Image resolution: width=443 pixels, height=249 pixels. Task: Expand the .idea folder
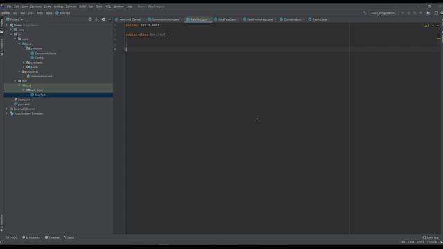coord(11,30)
